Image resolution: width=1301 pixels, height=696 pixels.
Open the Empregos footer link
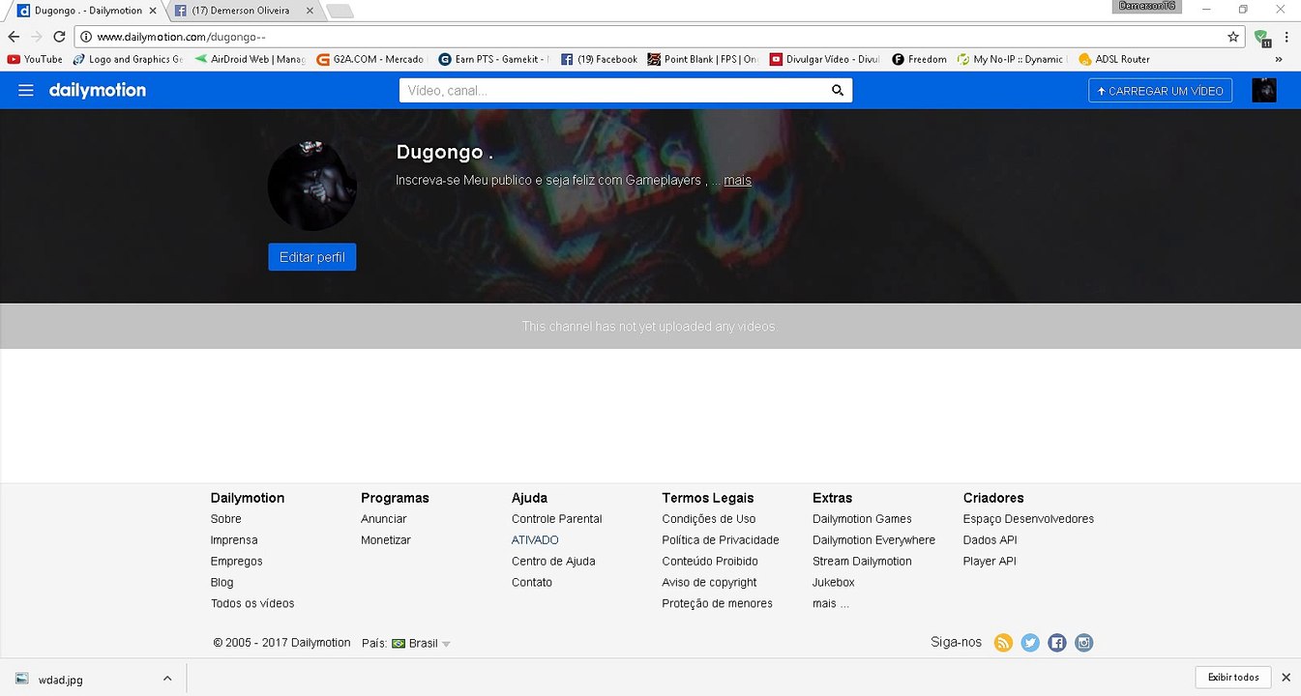coord(237,562)
